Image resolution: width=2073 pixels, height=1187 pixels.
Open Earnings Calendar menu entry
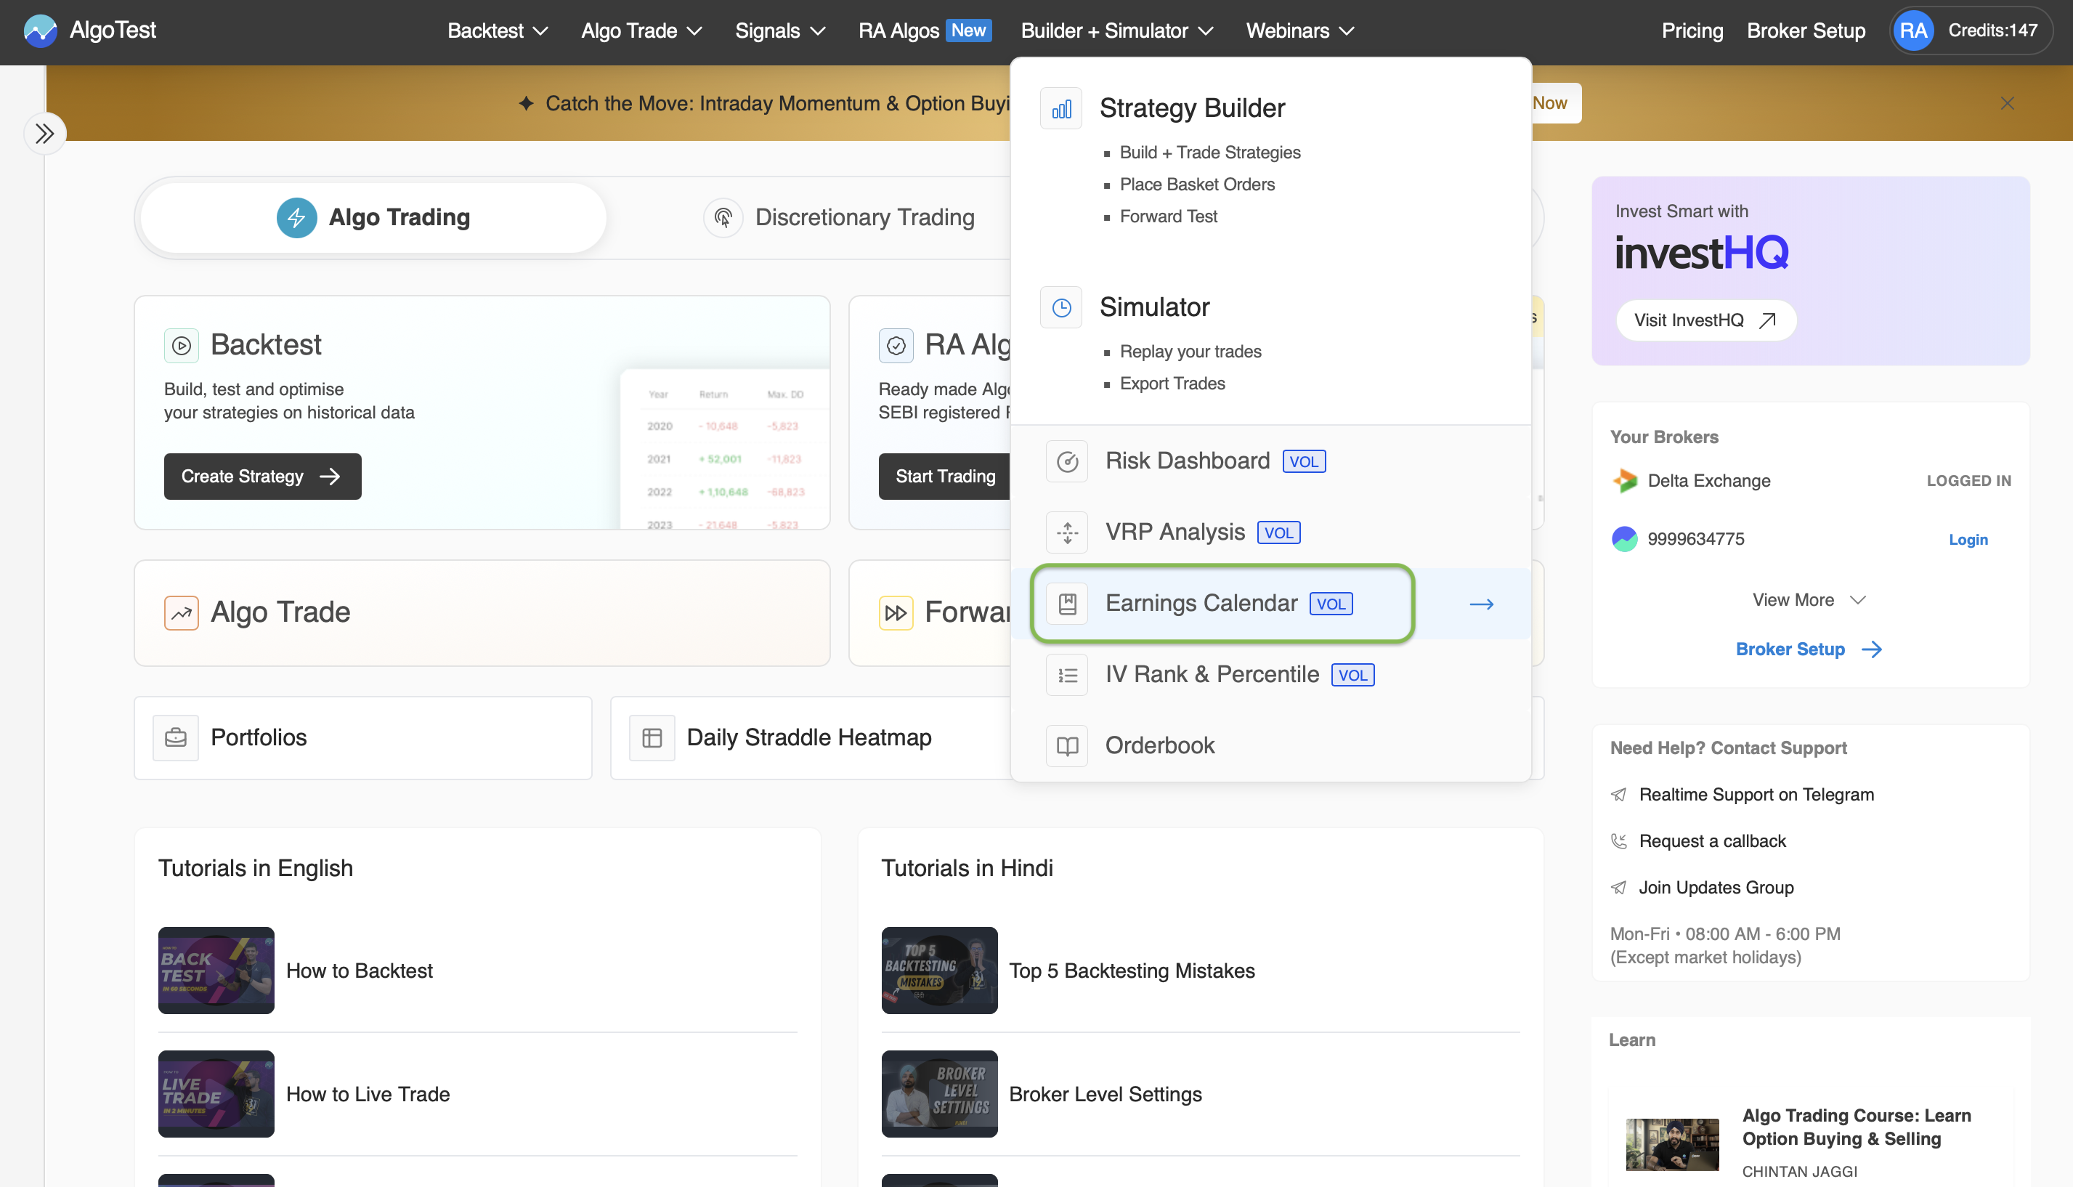tap(1271, 603)
